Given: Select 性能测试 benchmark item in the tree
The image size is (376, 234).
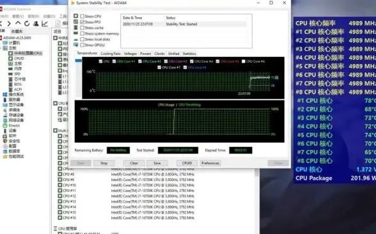Looking at the screenshot, I should 16,156.
